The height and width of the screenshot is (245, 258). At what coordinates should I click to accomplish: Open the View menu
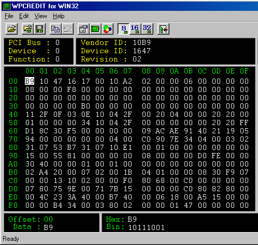tap(40, 16)
